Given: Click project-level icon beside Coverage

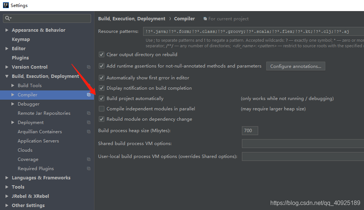Looking at the screenshot, I should (89, 159).
